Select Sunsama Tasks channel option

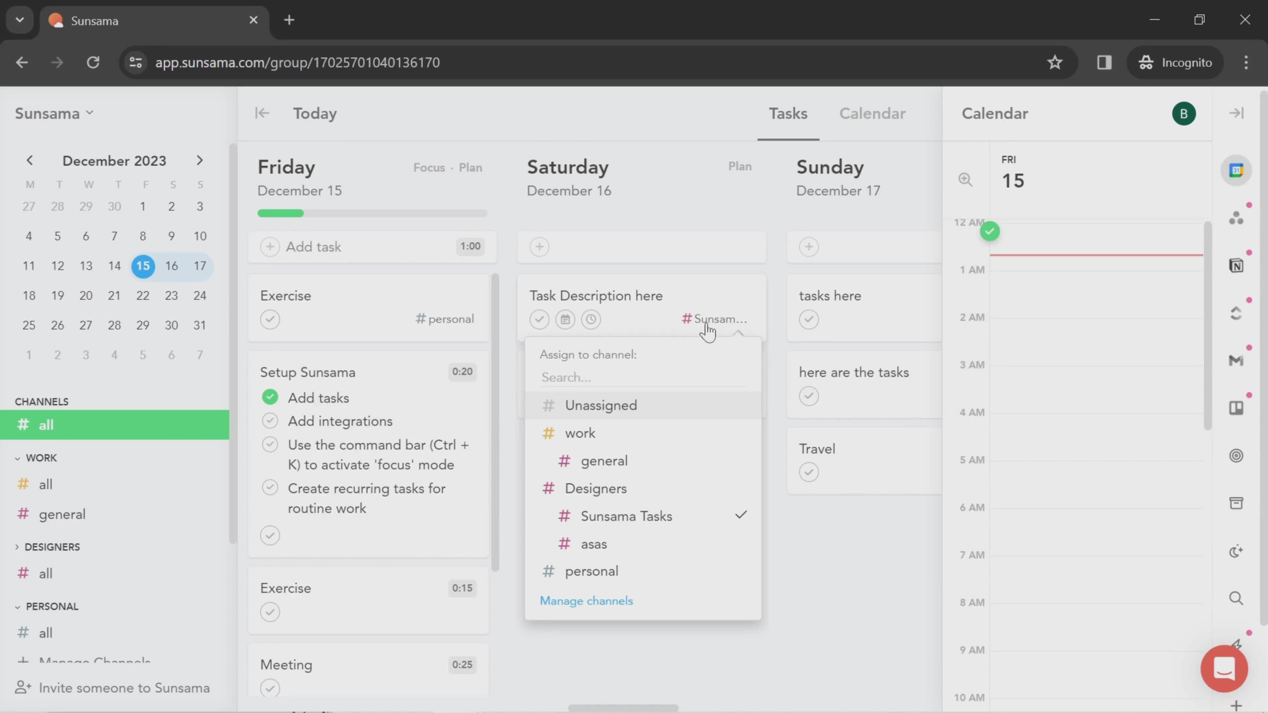coord(643,516)
